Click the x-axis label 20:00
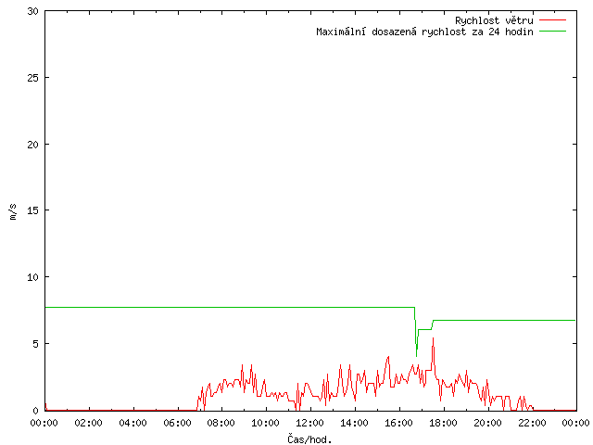This screenshot has width=593, height=445. tap(487, 423)
